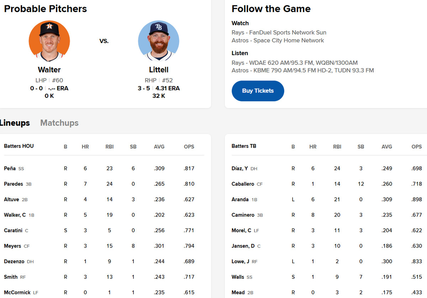The image size is (427, 298).
Task: Open Aranda's player page
Action: [x=240, y=199]
